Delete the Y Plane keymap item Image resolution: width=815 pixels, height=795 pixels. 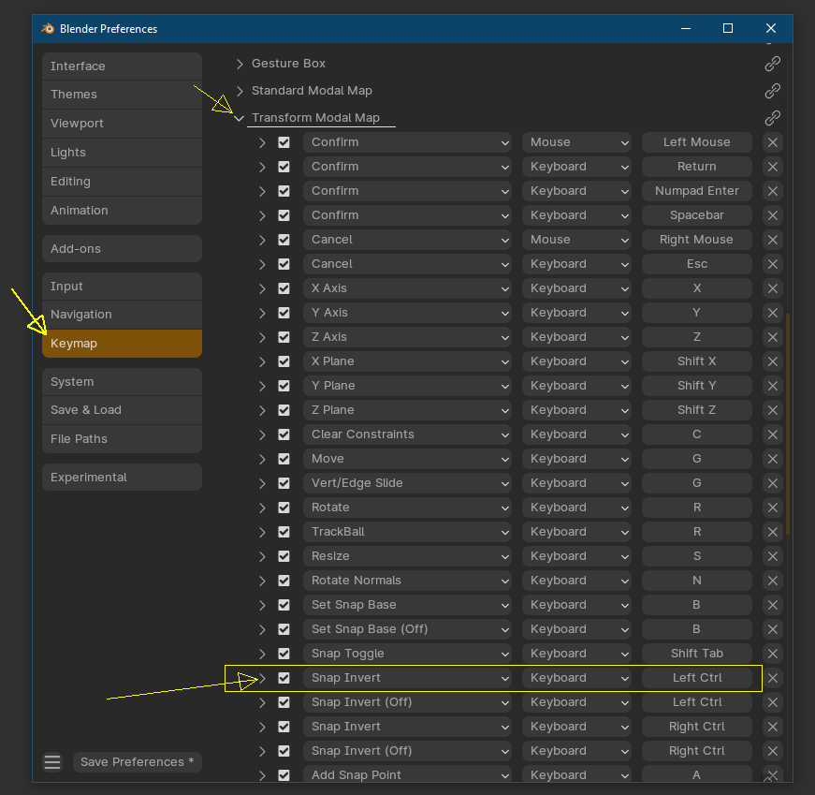click(x=772, y=386)
